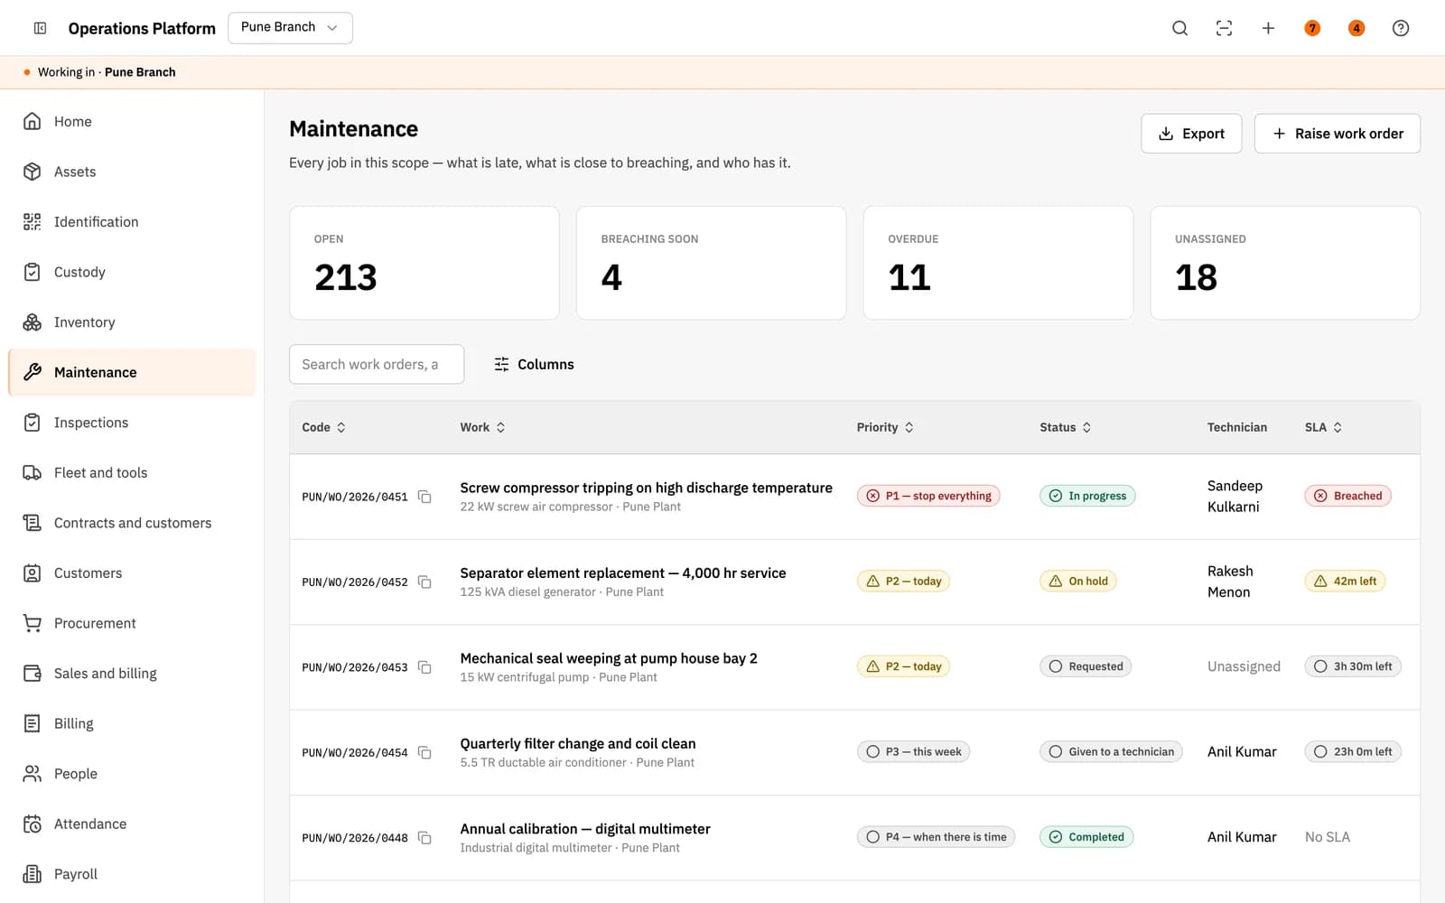Click the Search work orders field

(x=377, y=364)
